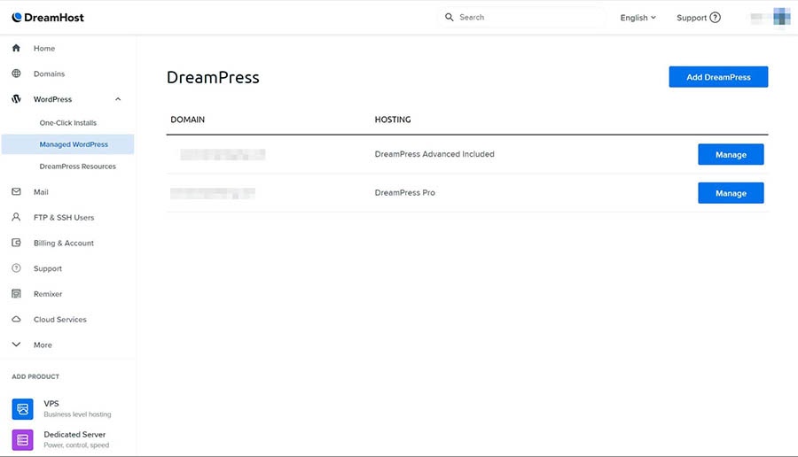Click the Home house icon
This screenshot has height=457, width=798.
16,49
